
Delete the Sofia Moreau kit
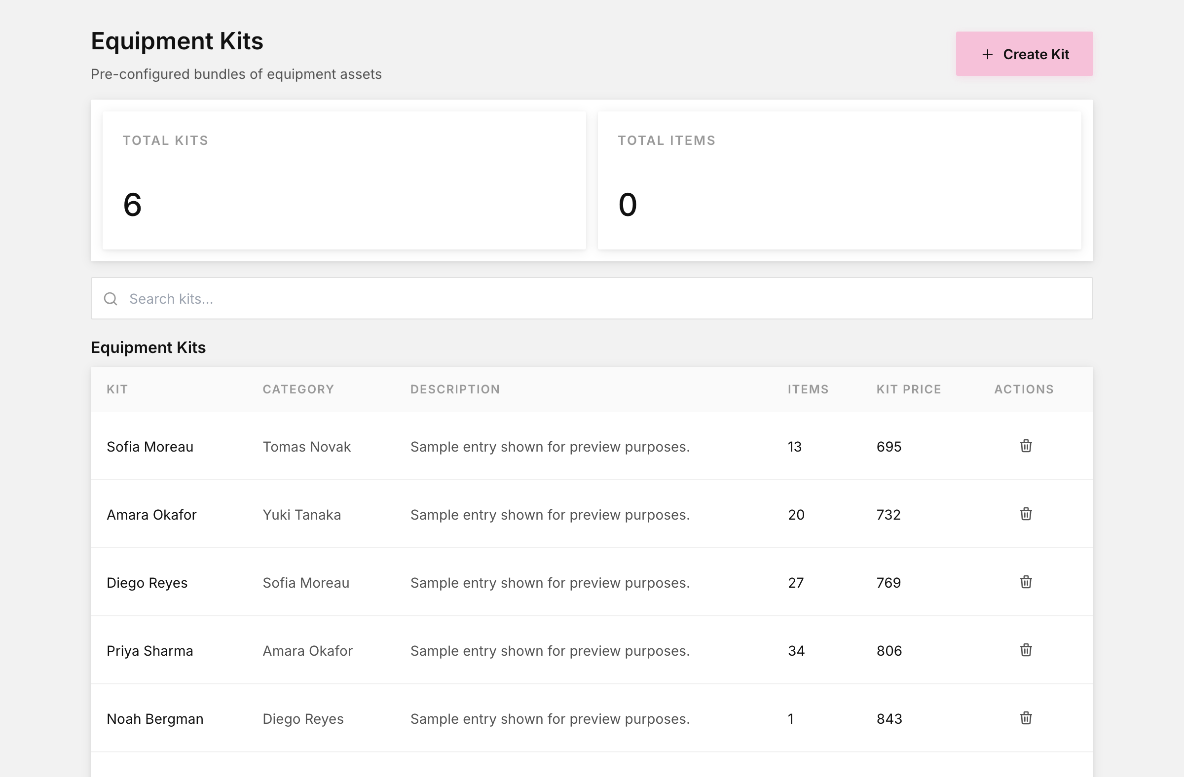1026,446
